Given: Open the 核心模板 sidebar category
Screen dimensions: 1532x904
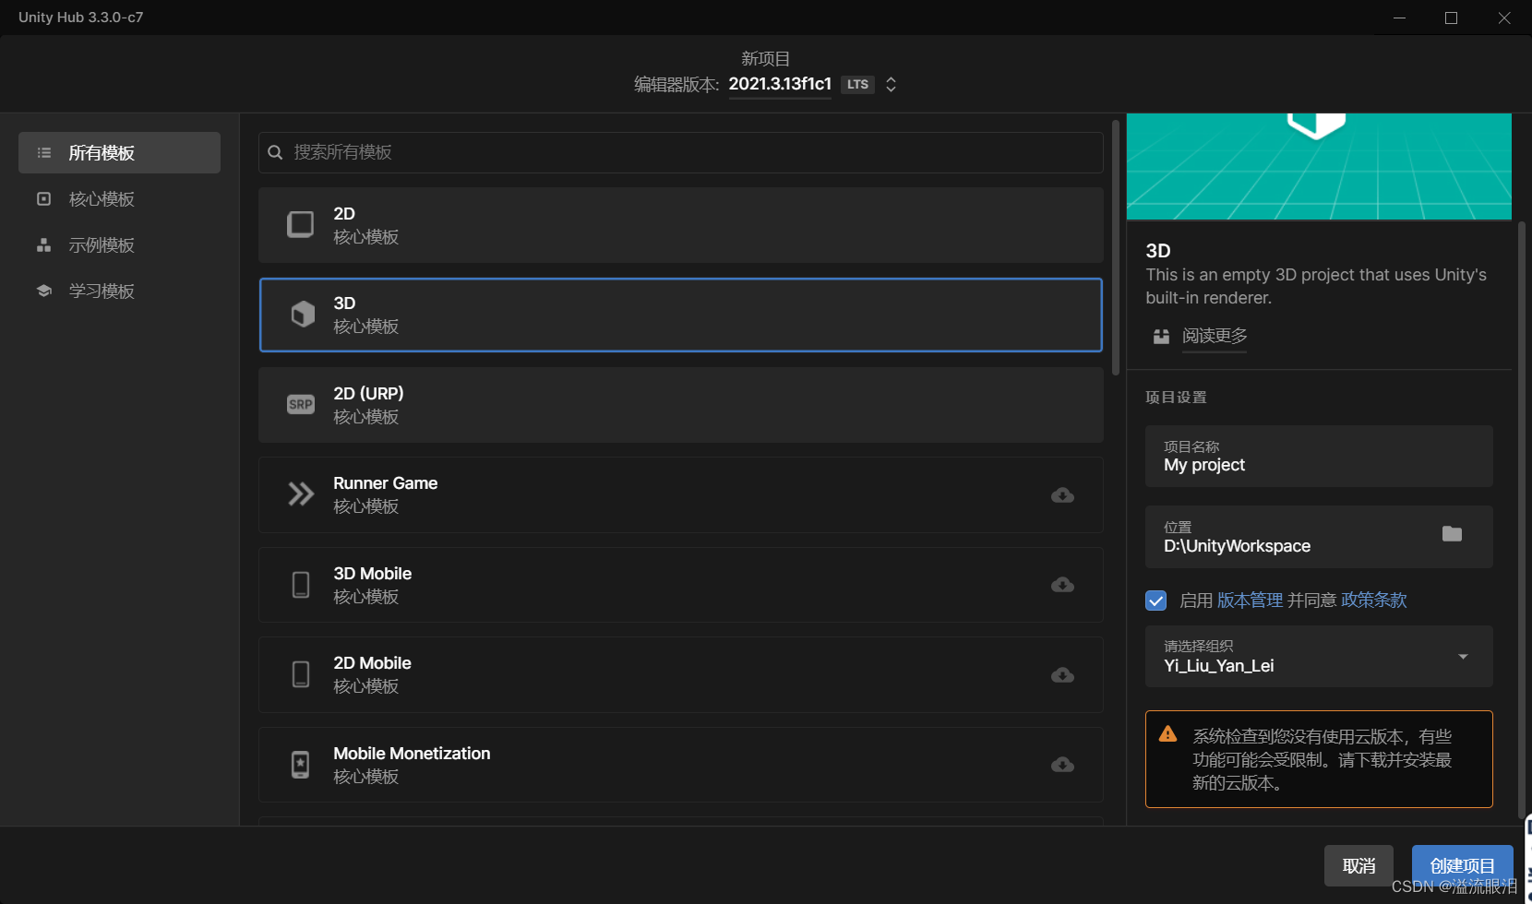Looking at the screenshot, I should click(x=119, y=198).
